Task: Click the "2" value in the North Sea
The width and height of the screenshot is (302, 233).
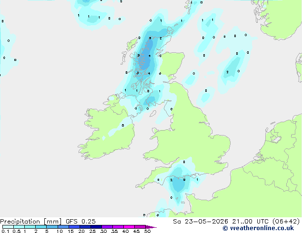Action: (228, 72)
